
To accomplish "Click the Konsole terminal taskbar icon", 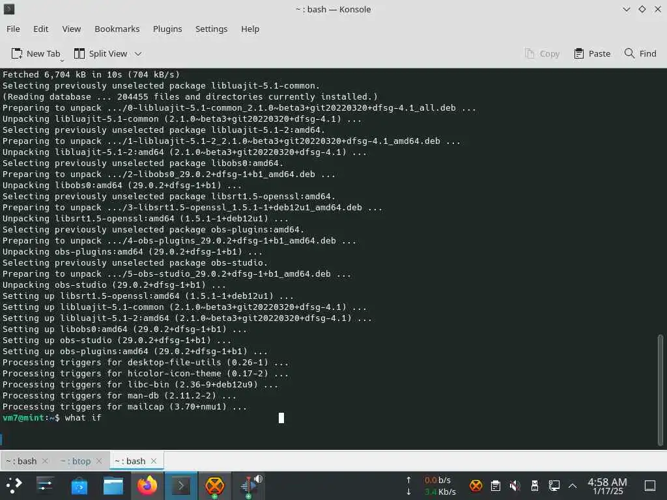I will click(x=181, y=486).
